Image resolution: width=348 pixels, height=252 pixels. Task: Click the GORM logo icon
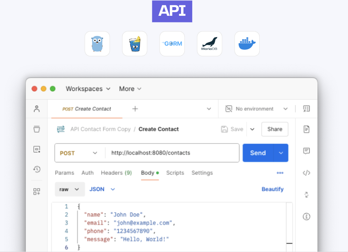click(x=172, y=44)
